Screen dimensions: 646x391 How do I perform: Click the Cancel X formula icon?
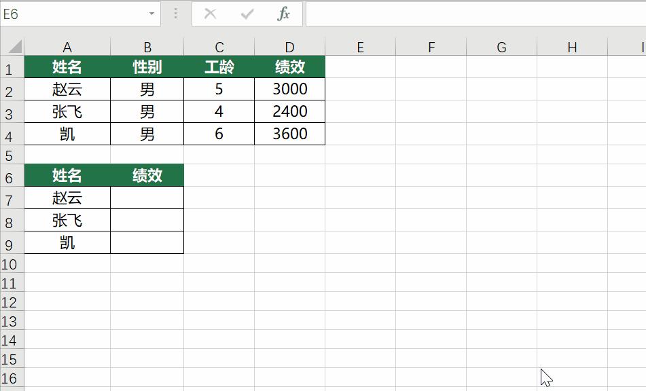coord(210,14)
